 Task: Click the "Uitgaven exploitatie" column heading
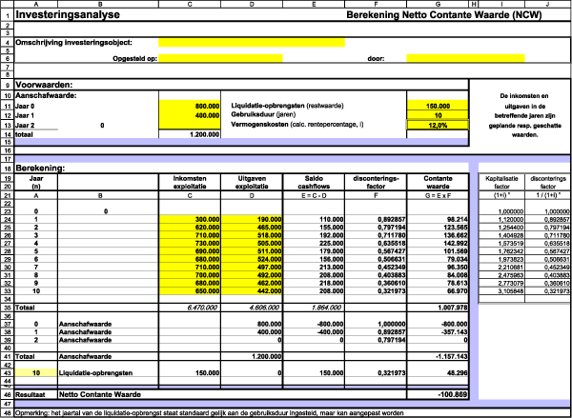coord(252,182)
